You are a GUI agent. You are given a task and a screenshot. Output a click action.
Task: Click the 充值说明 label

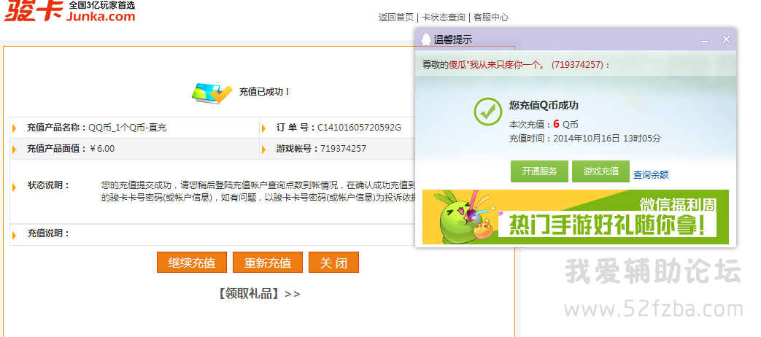point(49,233)
